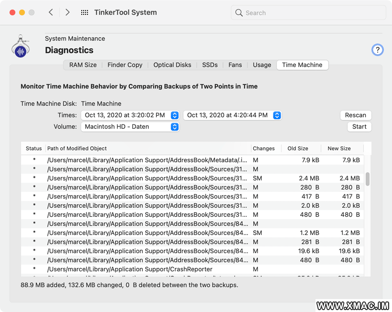
Task: Select the Optical Disks tab
Action: (x=172, y=65)
